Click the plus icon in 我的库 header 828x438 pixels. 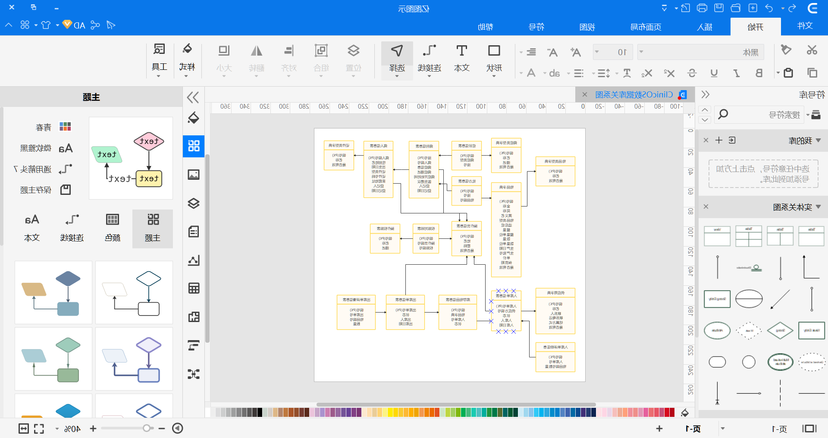pyautogui.click(x=718, y=140)
